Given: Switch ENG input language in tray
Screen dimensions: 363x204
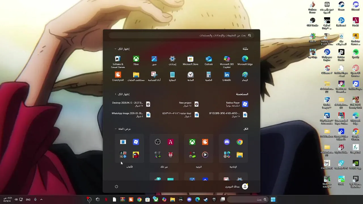Looking at the screenshot, I should coord(28,199).
